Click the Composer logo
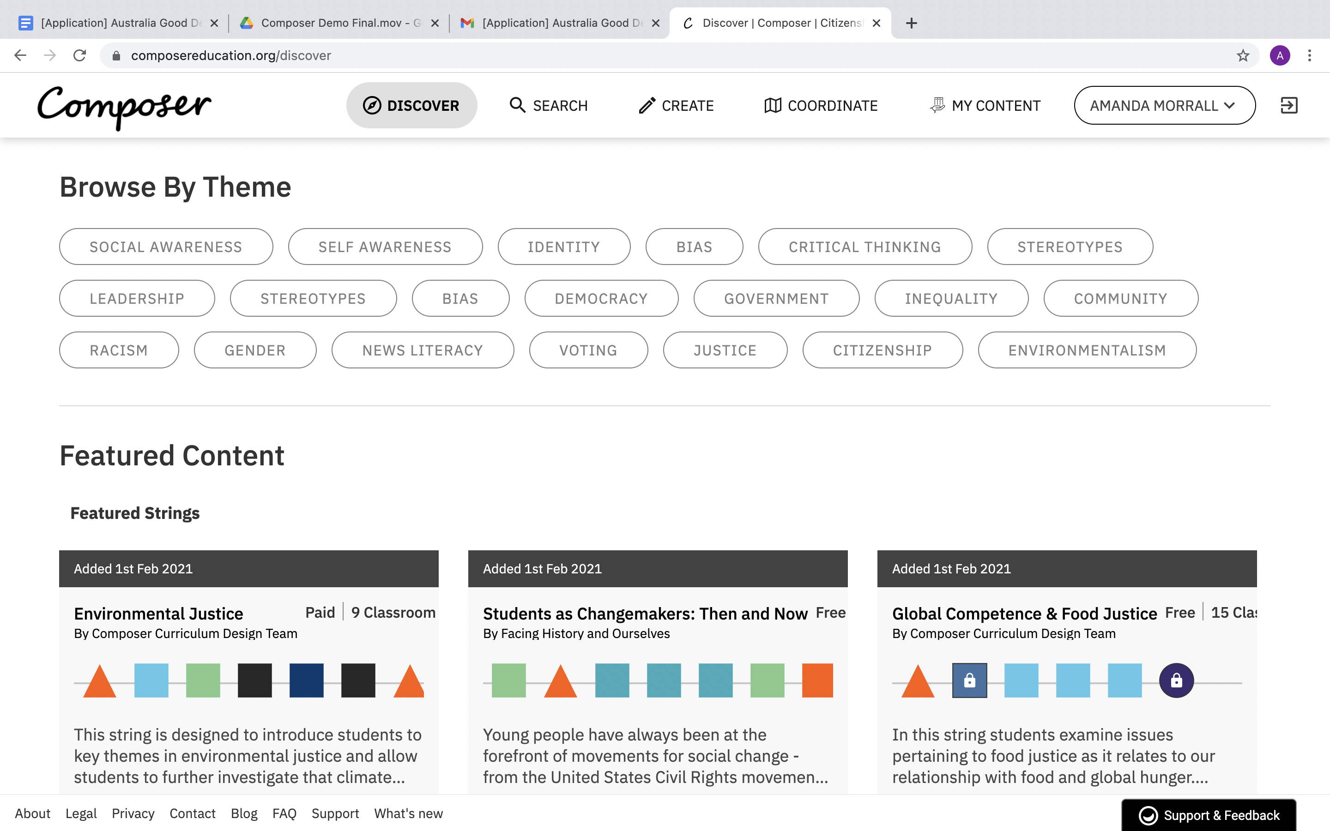Screen dimensions: 1330x831 (124, 106)
